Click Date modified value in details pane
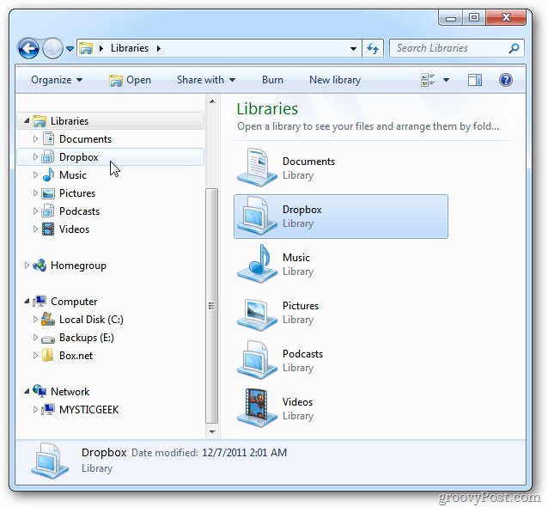The image size is (548, 507). [244, 453]
